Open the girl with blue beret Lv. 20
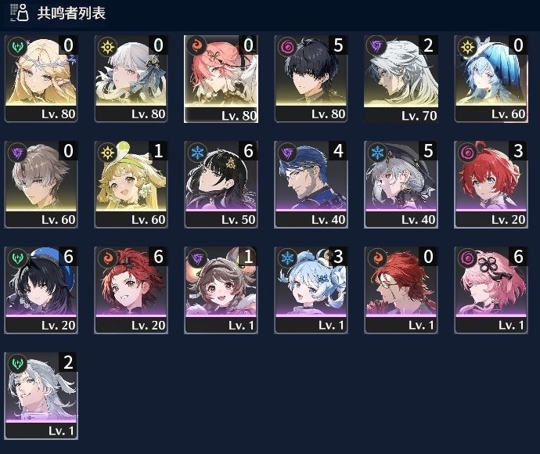Image resolution: width=540 pixels, height=454 pixels. pos(41,290)
